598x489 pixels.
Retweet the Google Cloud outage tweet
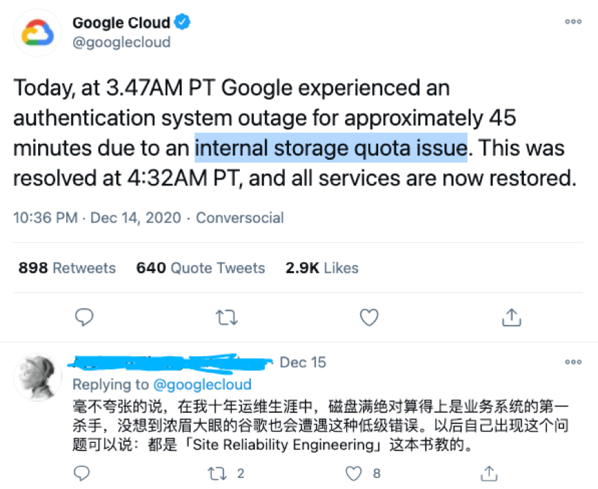pyautogui.click(x=226, y=317)
